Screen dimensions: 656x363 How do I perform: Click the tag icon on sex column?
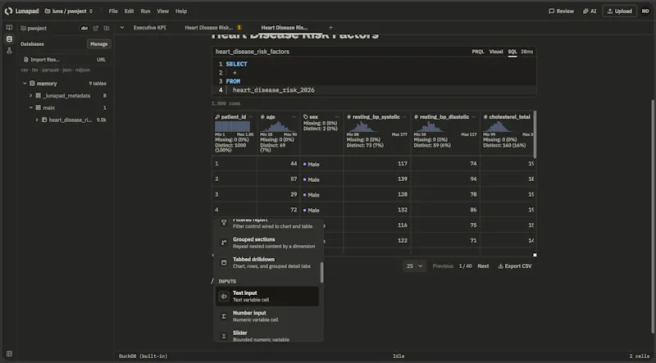[x=306, y=117]
